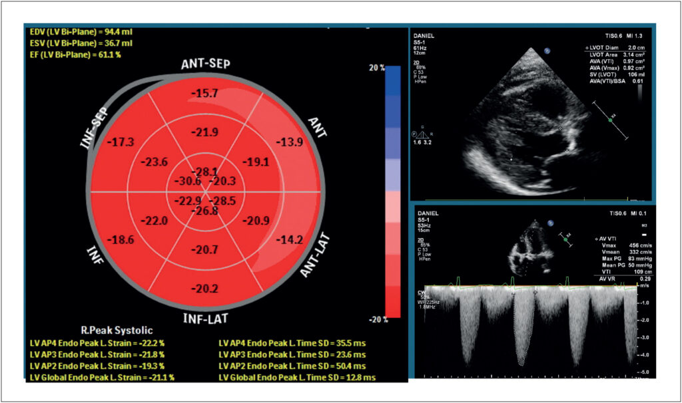The width and height of the screenshot is (682, 403).
Task: Click the INF-LAT wall label
Action: click(x=205, y=319)
